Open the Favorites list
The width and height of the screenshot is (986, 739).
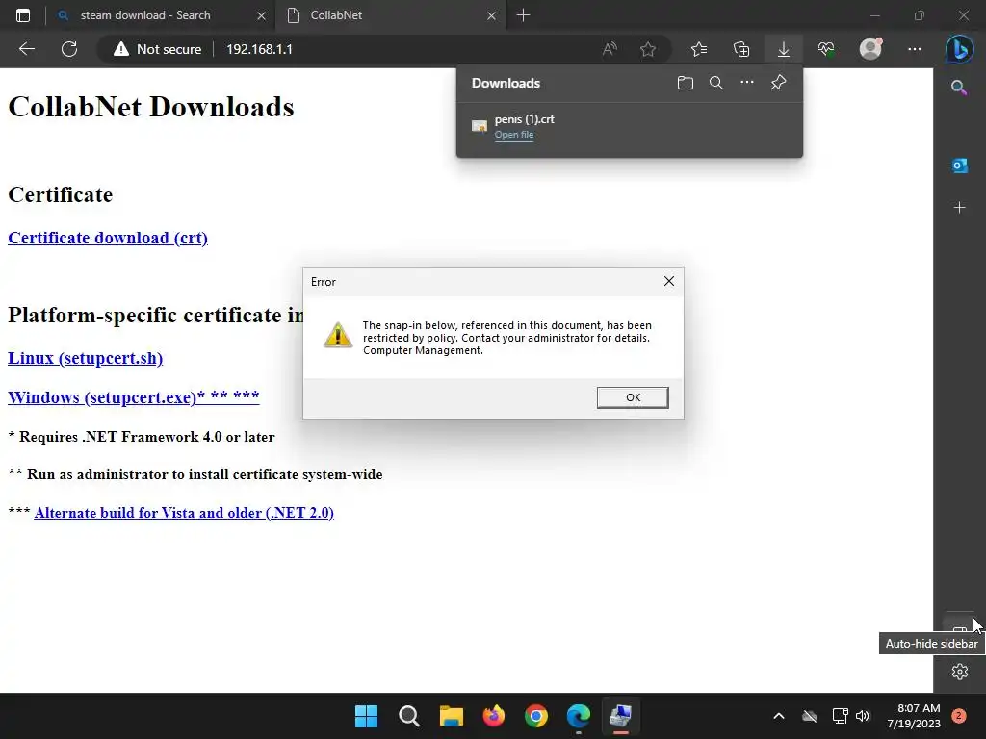(699, 49)
